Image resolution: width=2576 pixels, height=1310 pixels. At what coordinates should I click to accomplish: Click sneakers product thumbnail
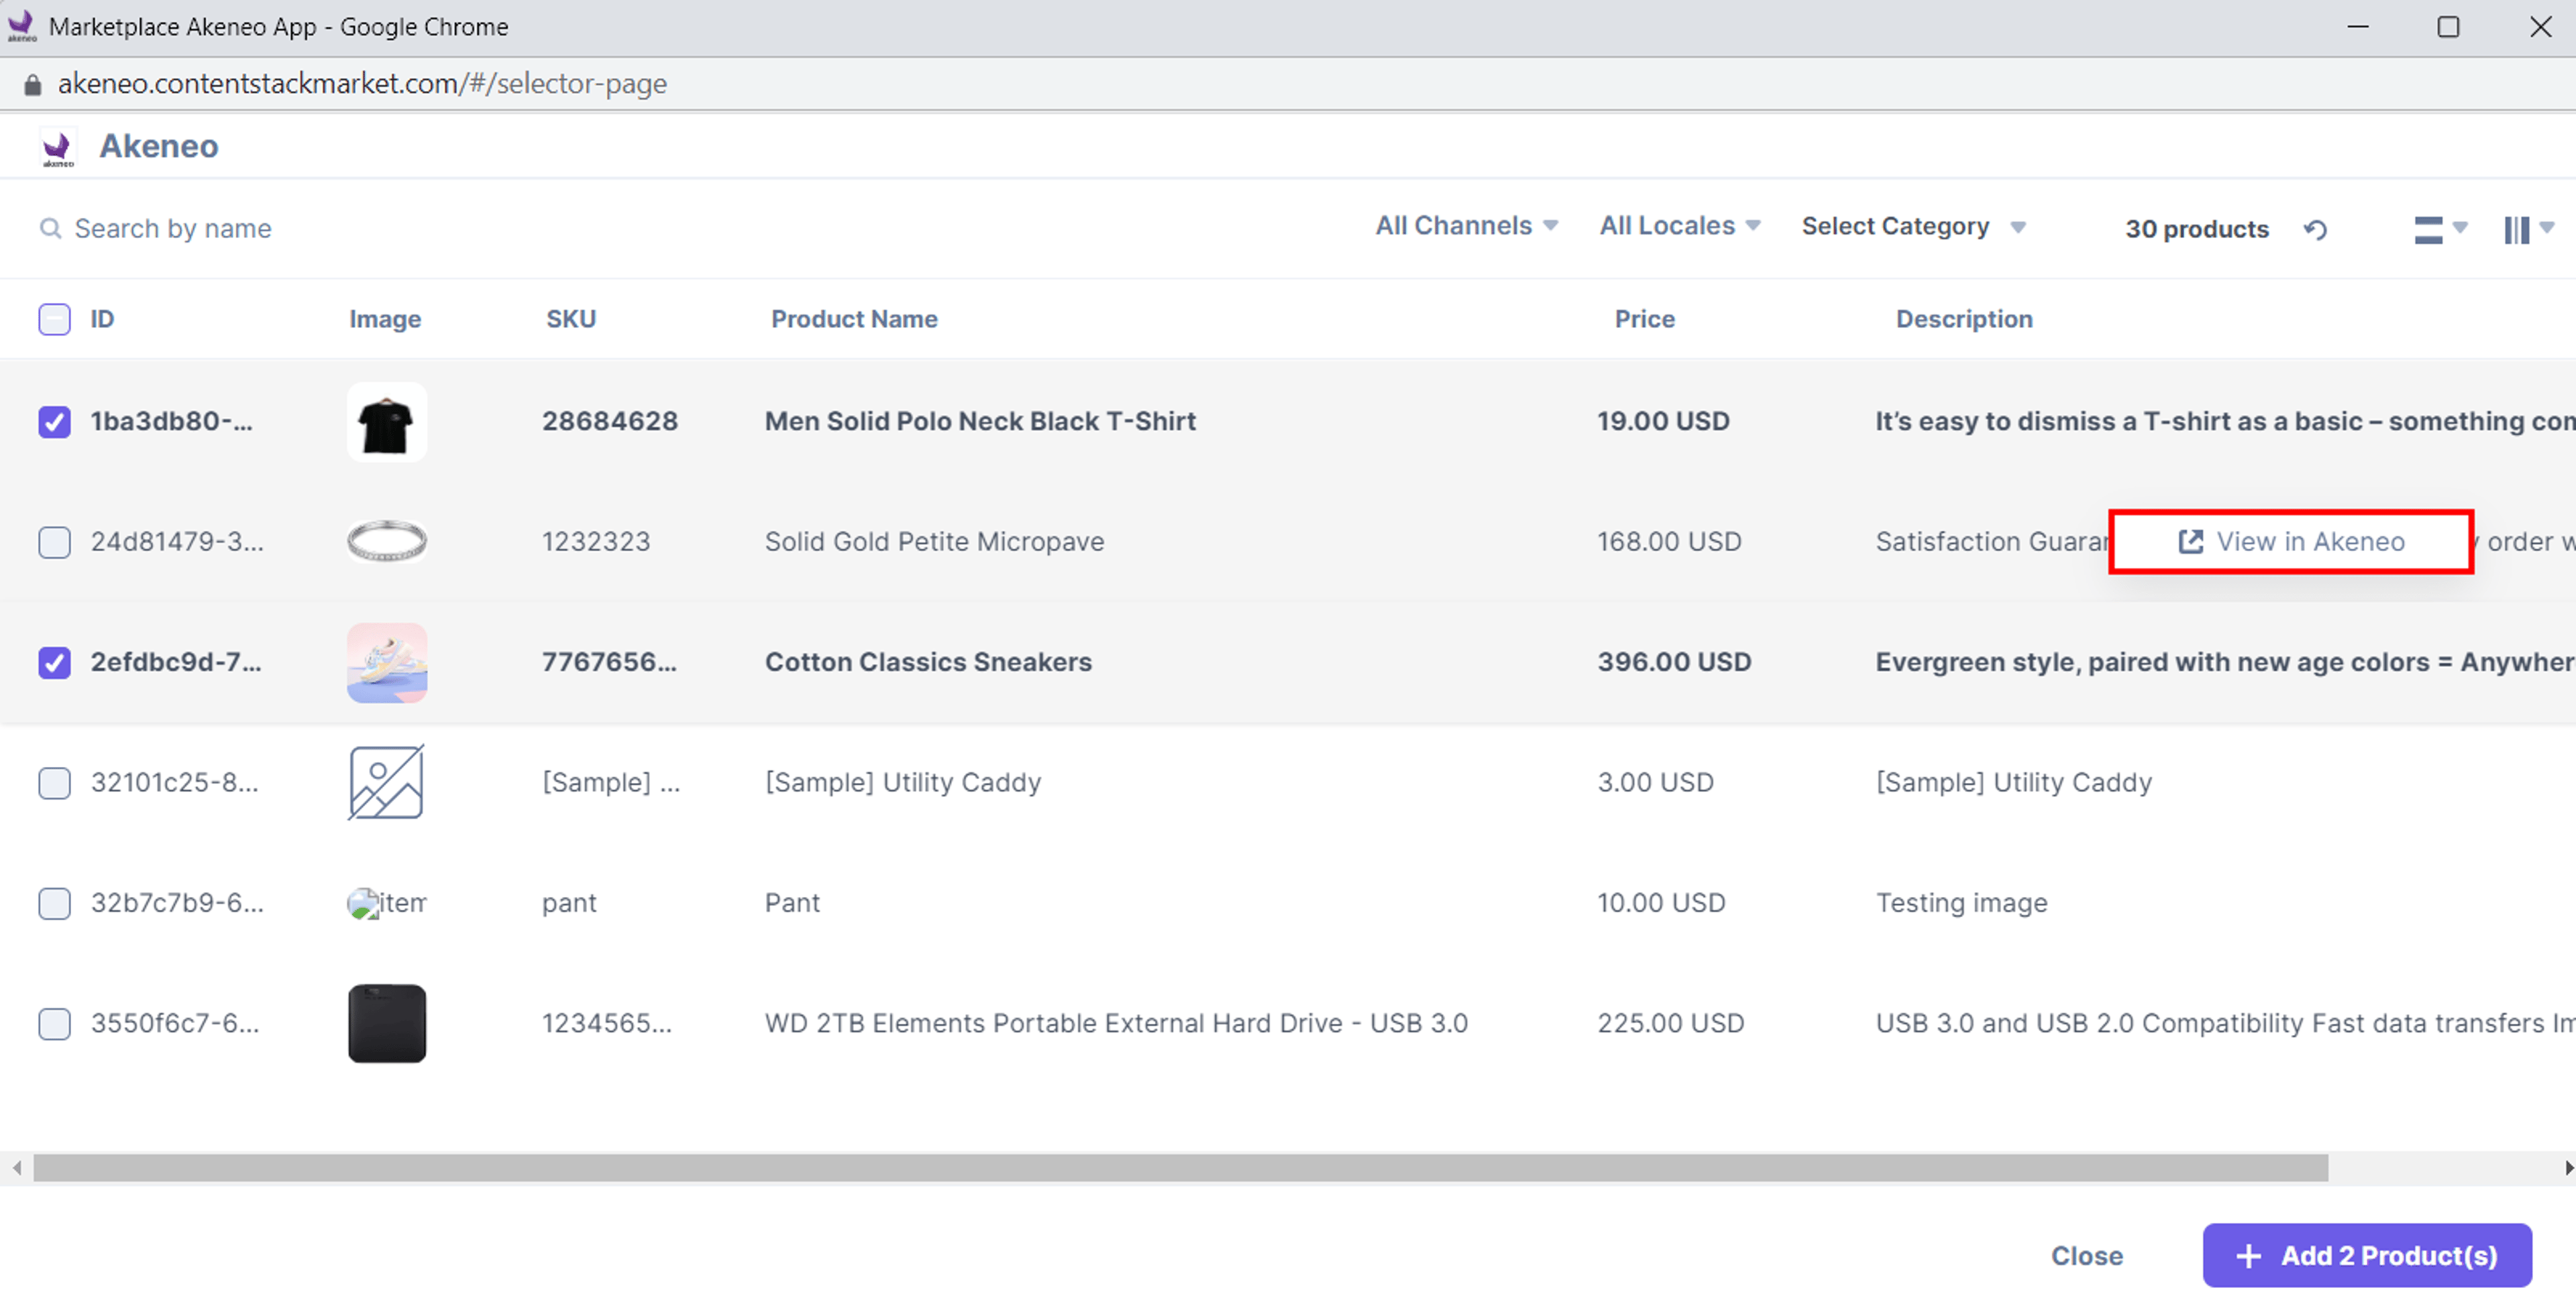pos(387,664)
